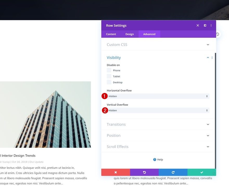Expand the Scroll Effects section

click(158, 147)
